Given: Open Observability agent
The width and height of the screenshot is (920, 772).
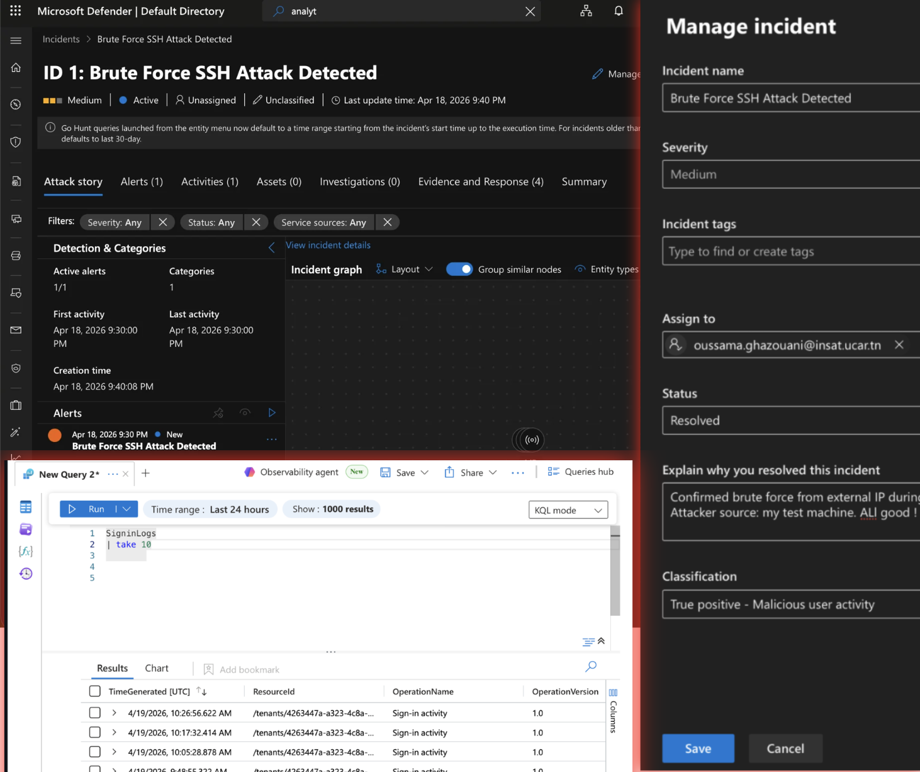Looking at the screenshot, I should (x=293, y=472).
